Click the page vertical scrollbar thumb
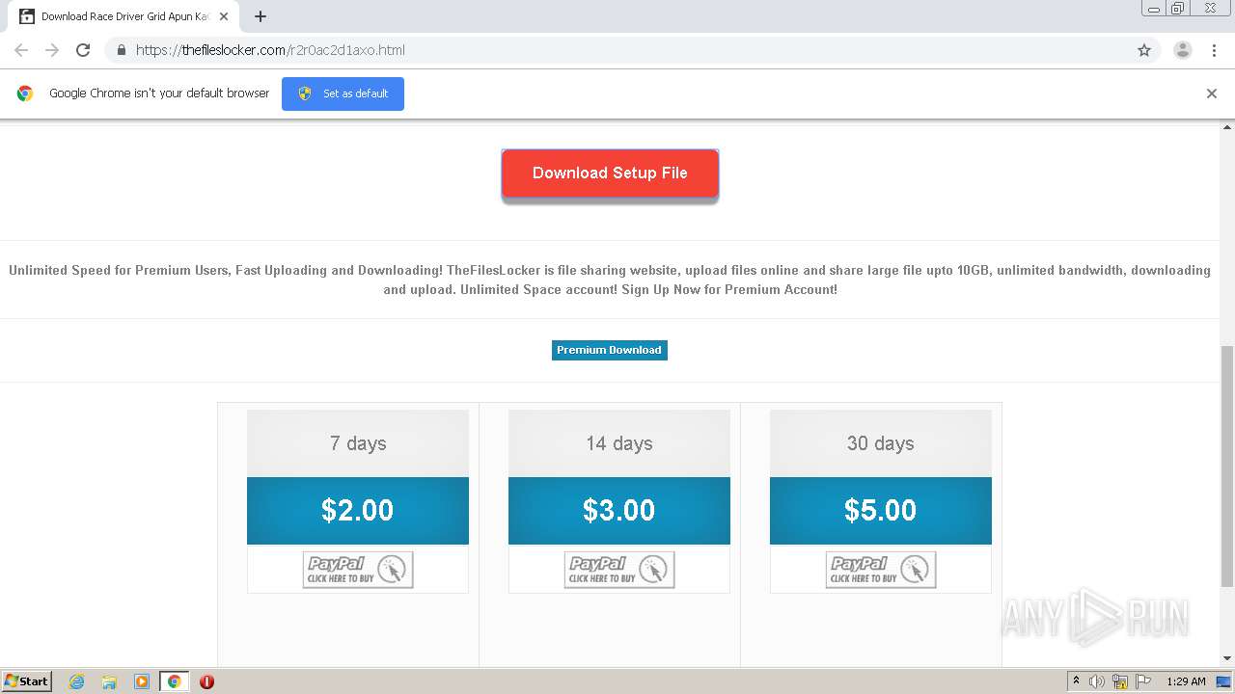The width and height of the screenshot is (1235, 694). tap(1227, 466)
